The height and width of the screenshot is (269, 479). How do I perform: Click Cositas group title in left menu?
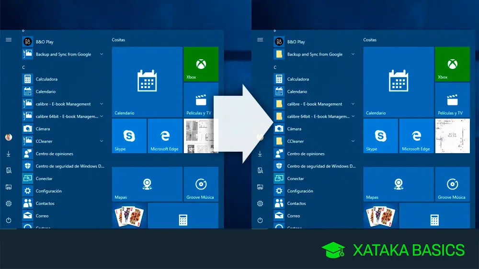point(118,40)
